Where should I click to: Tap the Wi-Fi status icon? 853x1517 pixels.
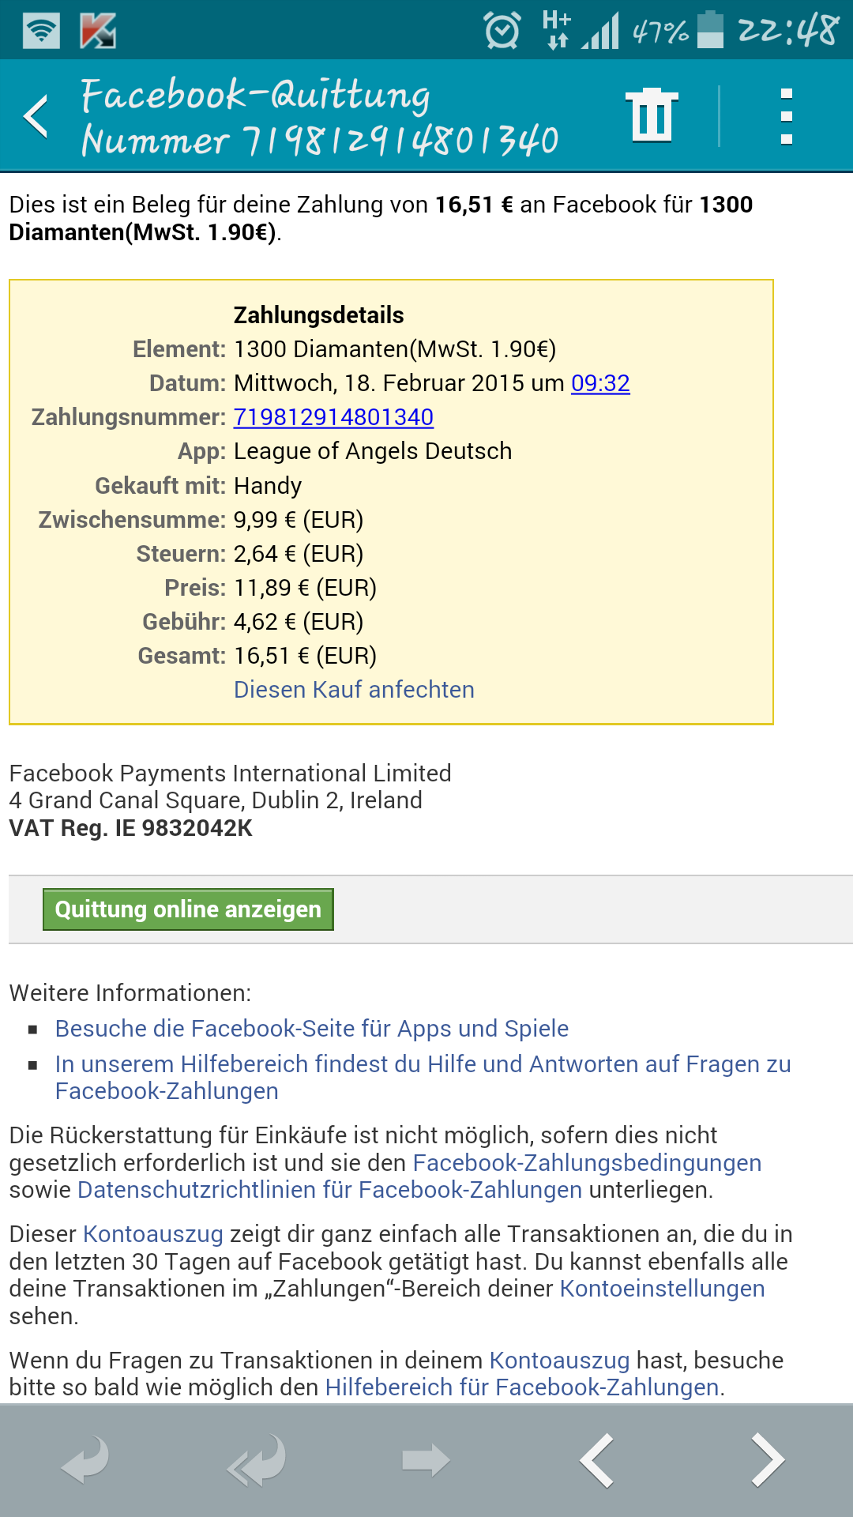[x=41, y=31]
